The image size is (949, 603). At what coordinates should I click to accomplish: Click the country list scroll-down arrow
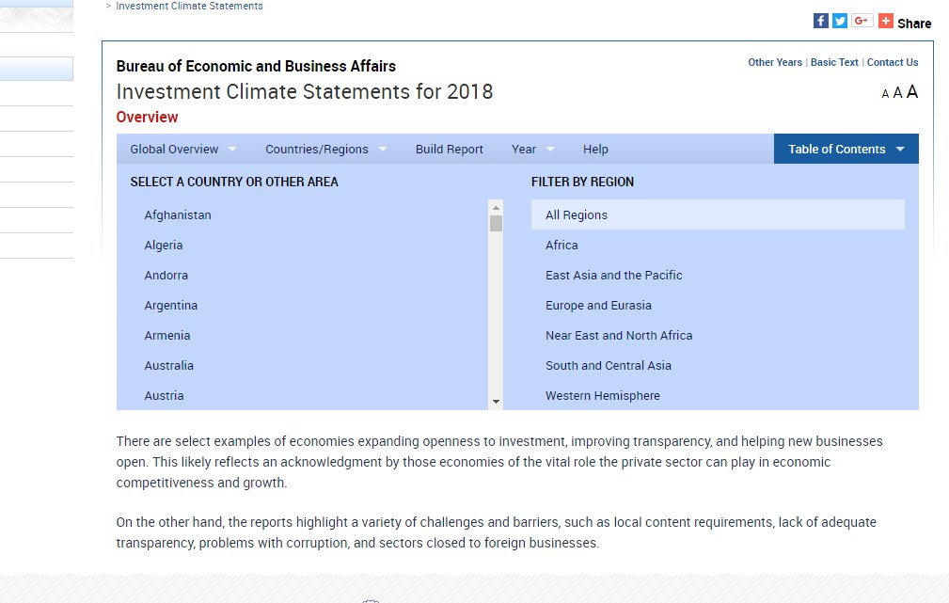coord(497,402)
